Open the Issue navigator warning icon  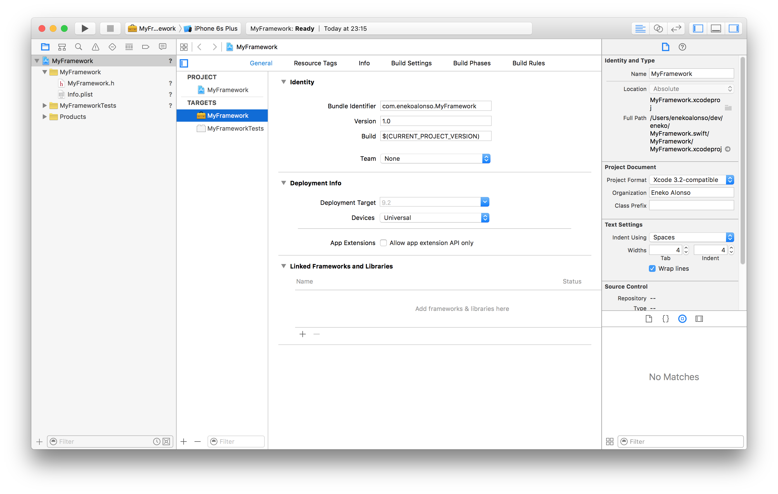pyautogui.click(x=95, y=47)
